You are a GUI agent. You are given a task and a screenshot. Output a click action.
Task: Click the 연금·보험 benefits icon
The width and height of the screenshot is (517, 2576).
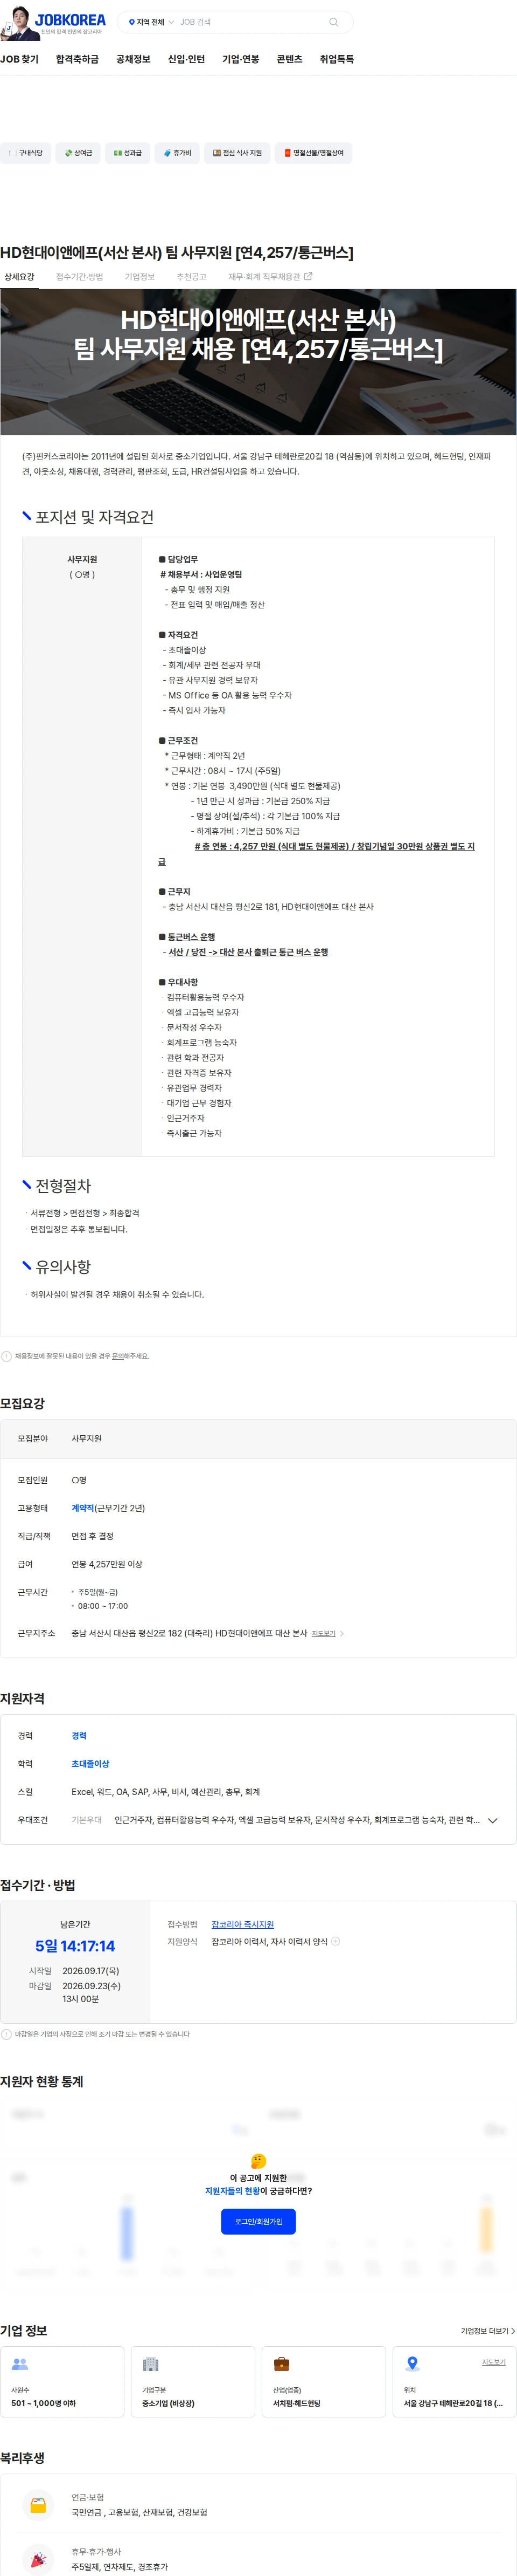(38, 2504)
